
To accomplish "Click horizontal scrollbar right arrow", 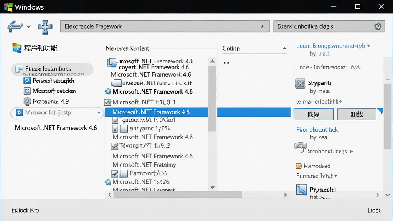I will click(286, 195).
